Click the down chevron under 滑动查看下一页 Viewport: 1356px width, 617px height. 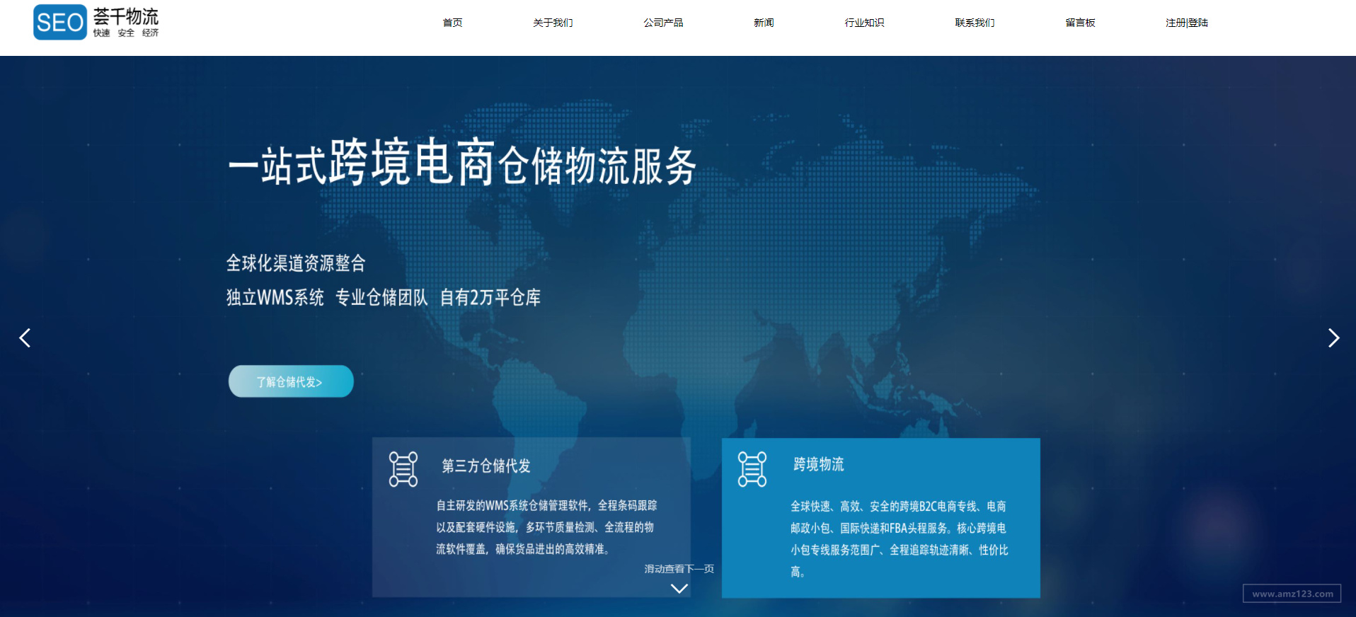pos(679,589)
